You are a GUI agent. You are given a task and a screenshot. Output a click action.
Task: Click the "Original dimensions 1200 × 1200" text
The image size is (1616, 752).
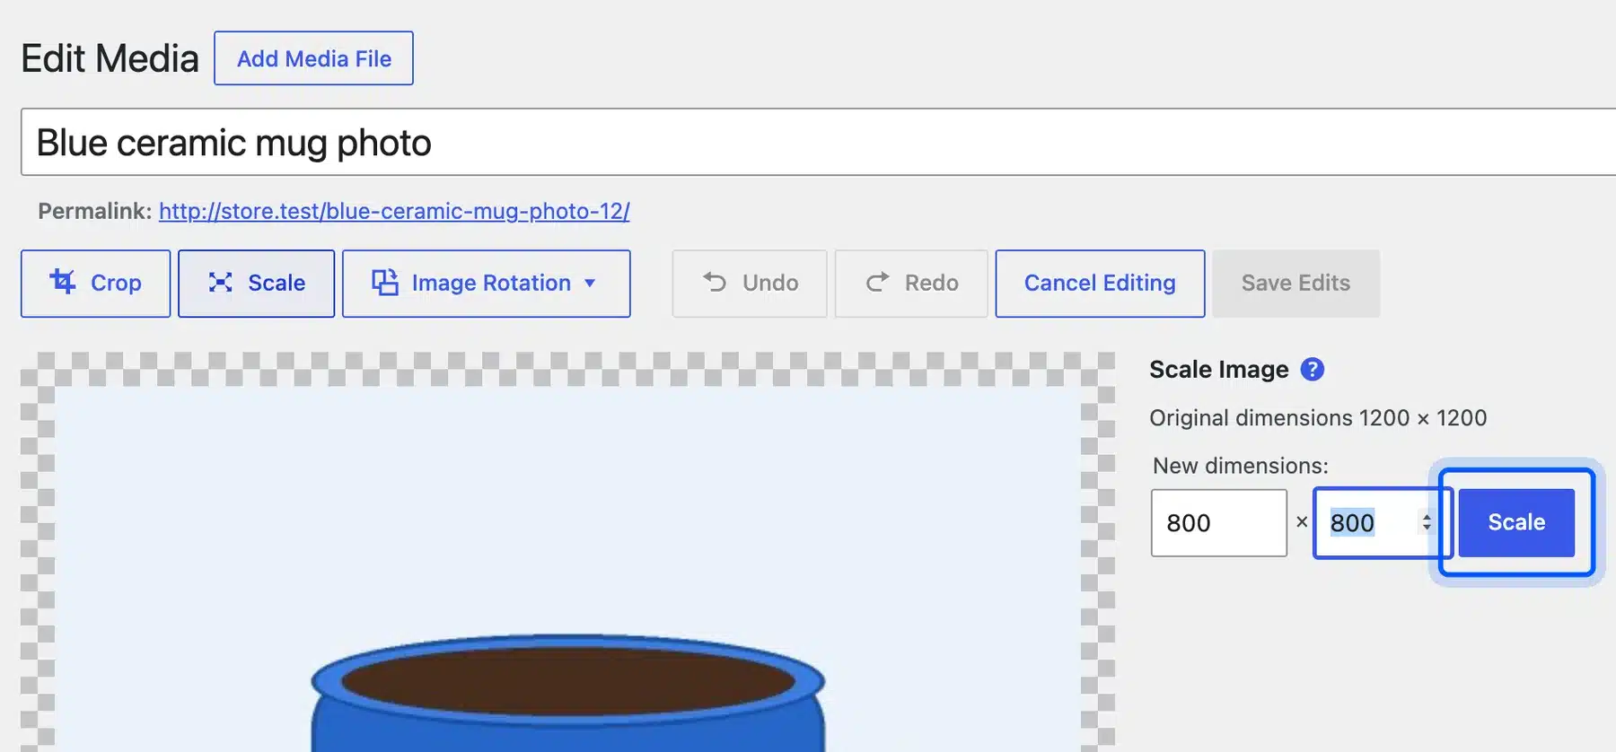pos(1318,417)
